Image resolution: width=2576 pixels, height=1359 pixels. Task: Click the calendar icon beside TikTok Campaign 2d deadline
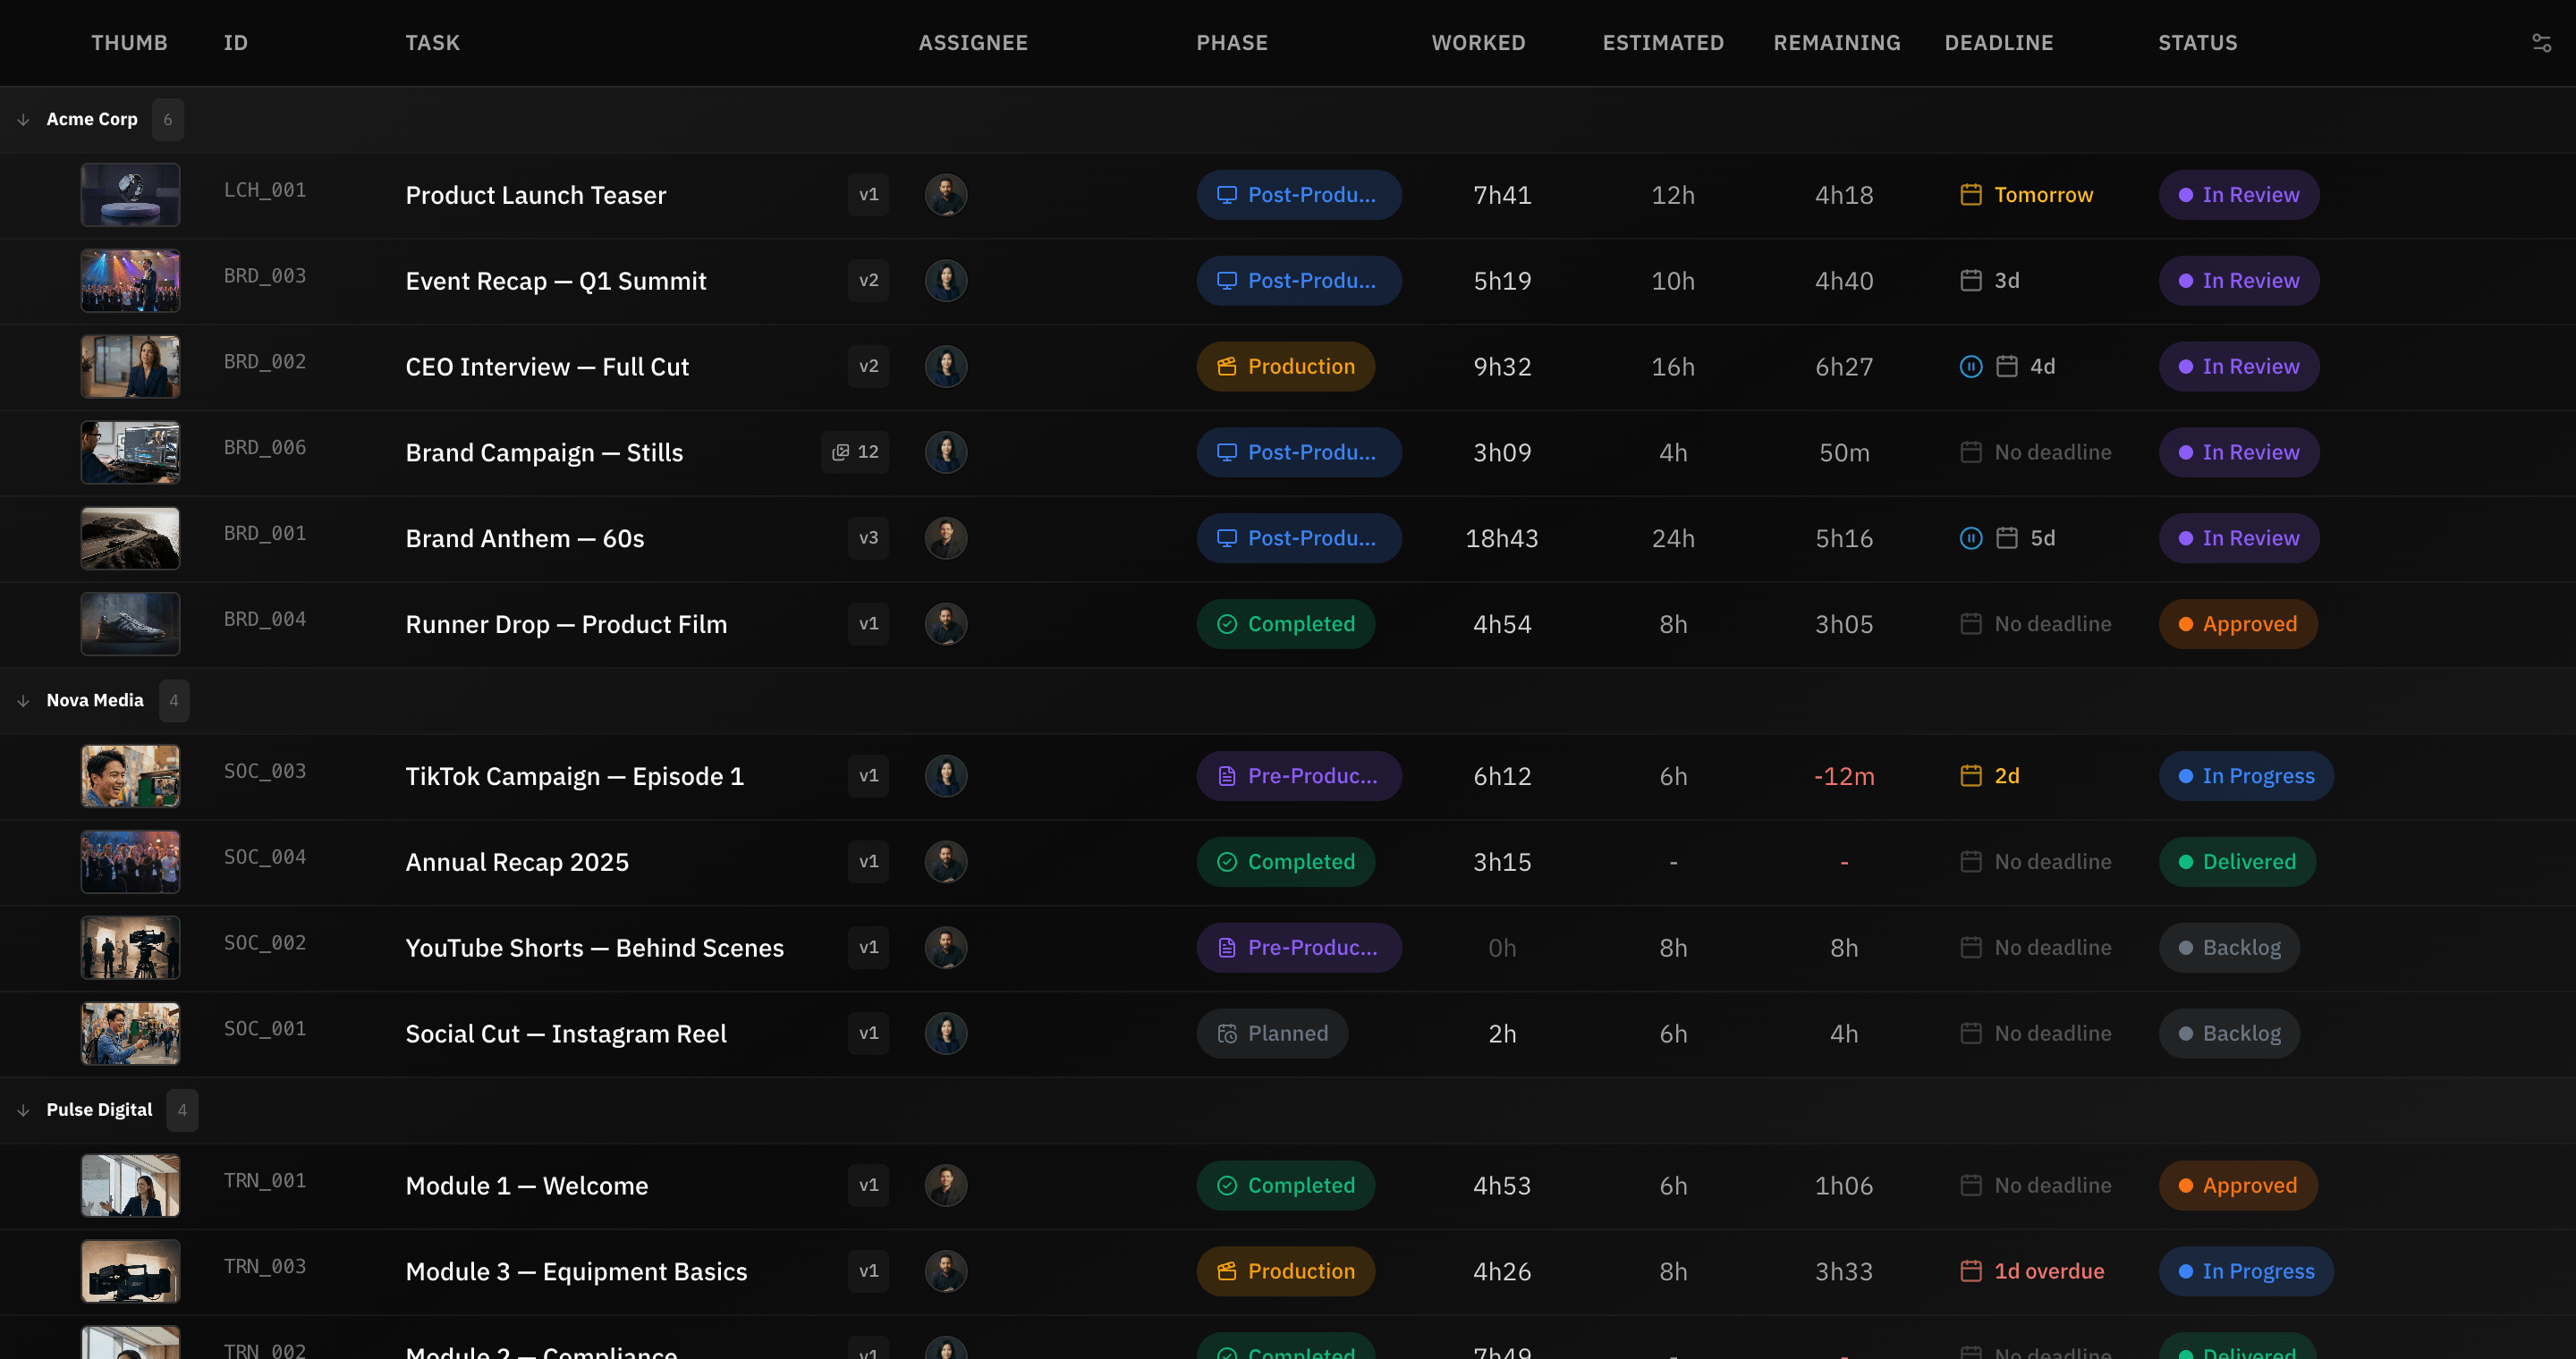pyautogui.click(x=1970, y=776)
